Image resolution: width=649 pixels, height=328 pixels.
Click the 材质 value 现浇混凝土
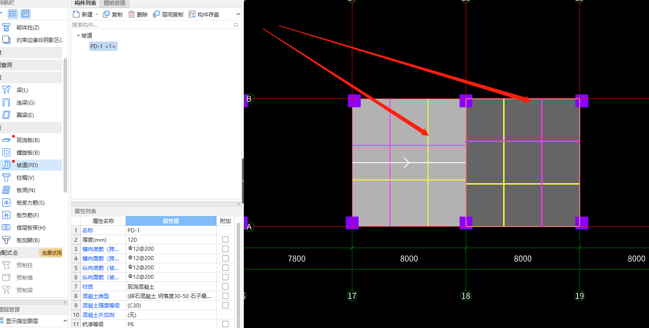(171, 286)
